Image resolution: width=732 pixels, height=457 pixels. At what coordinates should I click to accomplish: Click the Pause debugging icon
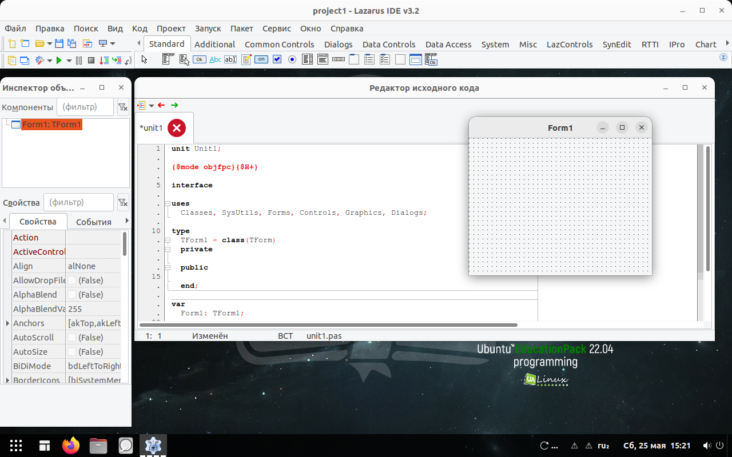click(79, 60)
